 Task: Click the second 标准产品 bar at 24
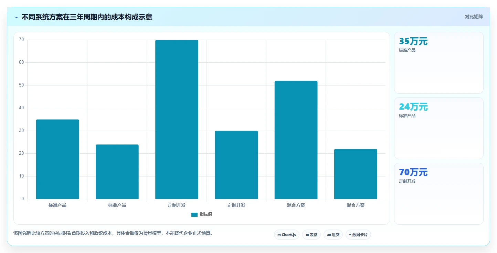pos(117,172)
